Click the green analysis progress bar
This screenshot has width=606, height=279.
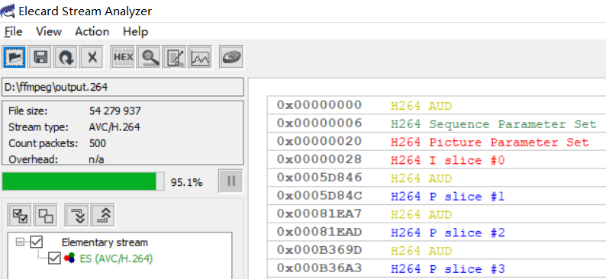83,181
